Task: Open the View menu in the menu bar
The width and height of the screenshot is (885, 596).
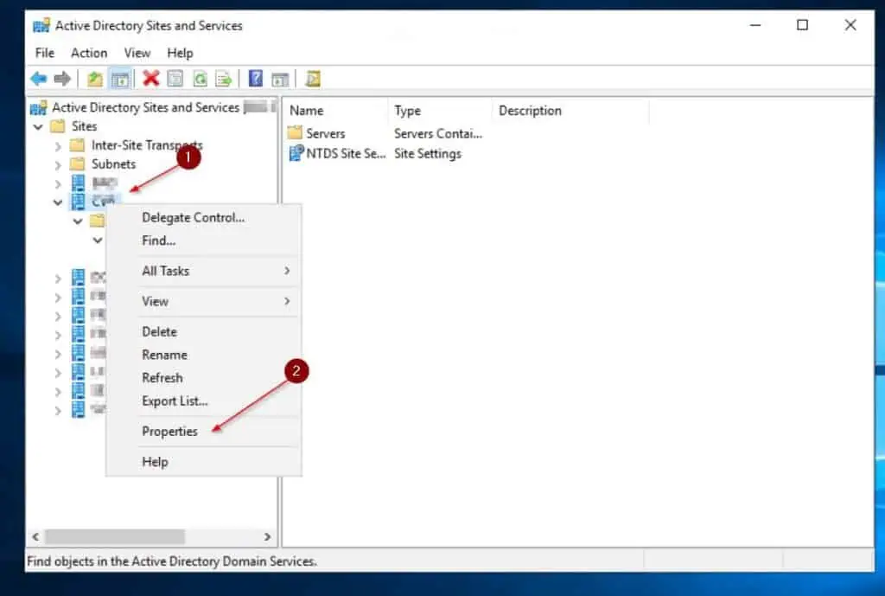Action: pyautogui.click(x=137, y=53)
